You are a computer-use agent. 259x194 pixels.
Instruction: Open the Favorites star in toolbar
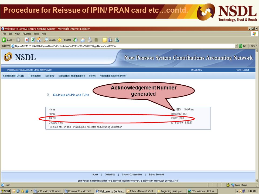click(x=64, y=40)
